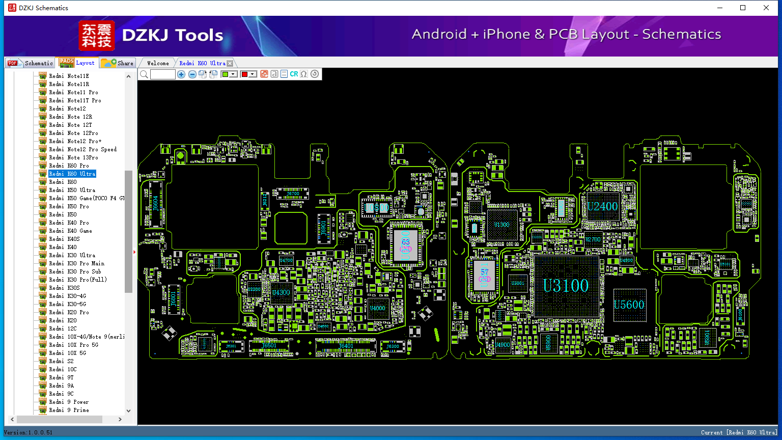Click the board icon beside Redmi 12C
The width and height of the screenshot is (782, 440).
tap(43, 328)
